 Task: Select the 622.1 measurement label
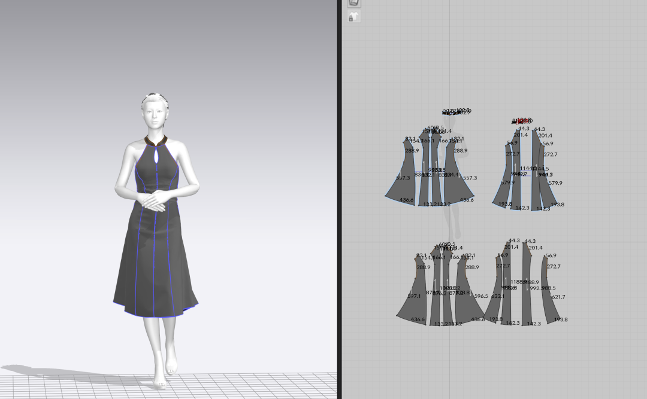498,296
